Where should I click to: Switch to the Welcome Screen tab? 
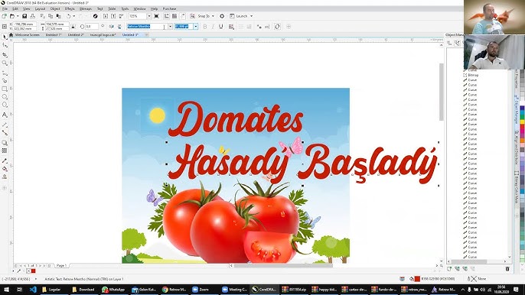pyautogui.click(x=27, y=35)
